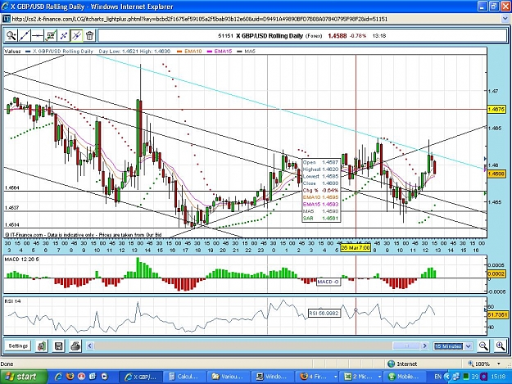Click the MACD 12 26 5 panel label
This screenshot has width=512, height=384.
[x=21, y=259]
